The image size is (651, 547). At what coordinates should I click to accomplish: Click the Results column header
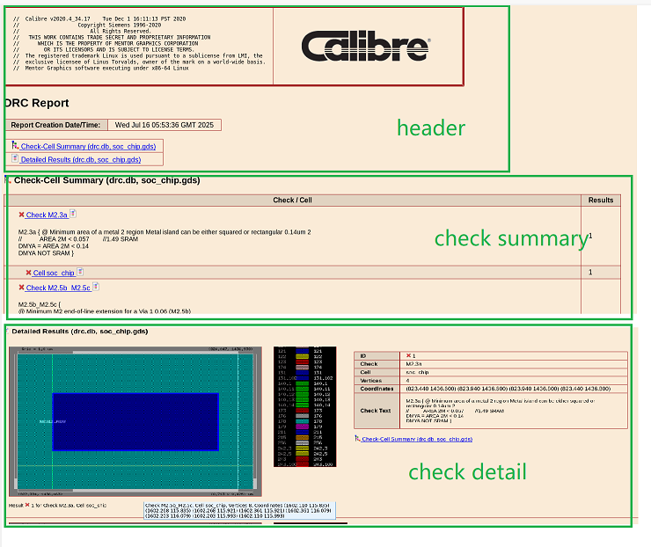(x=601, y=200)
